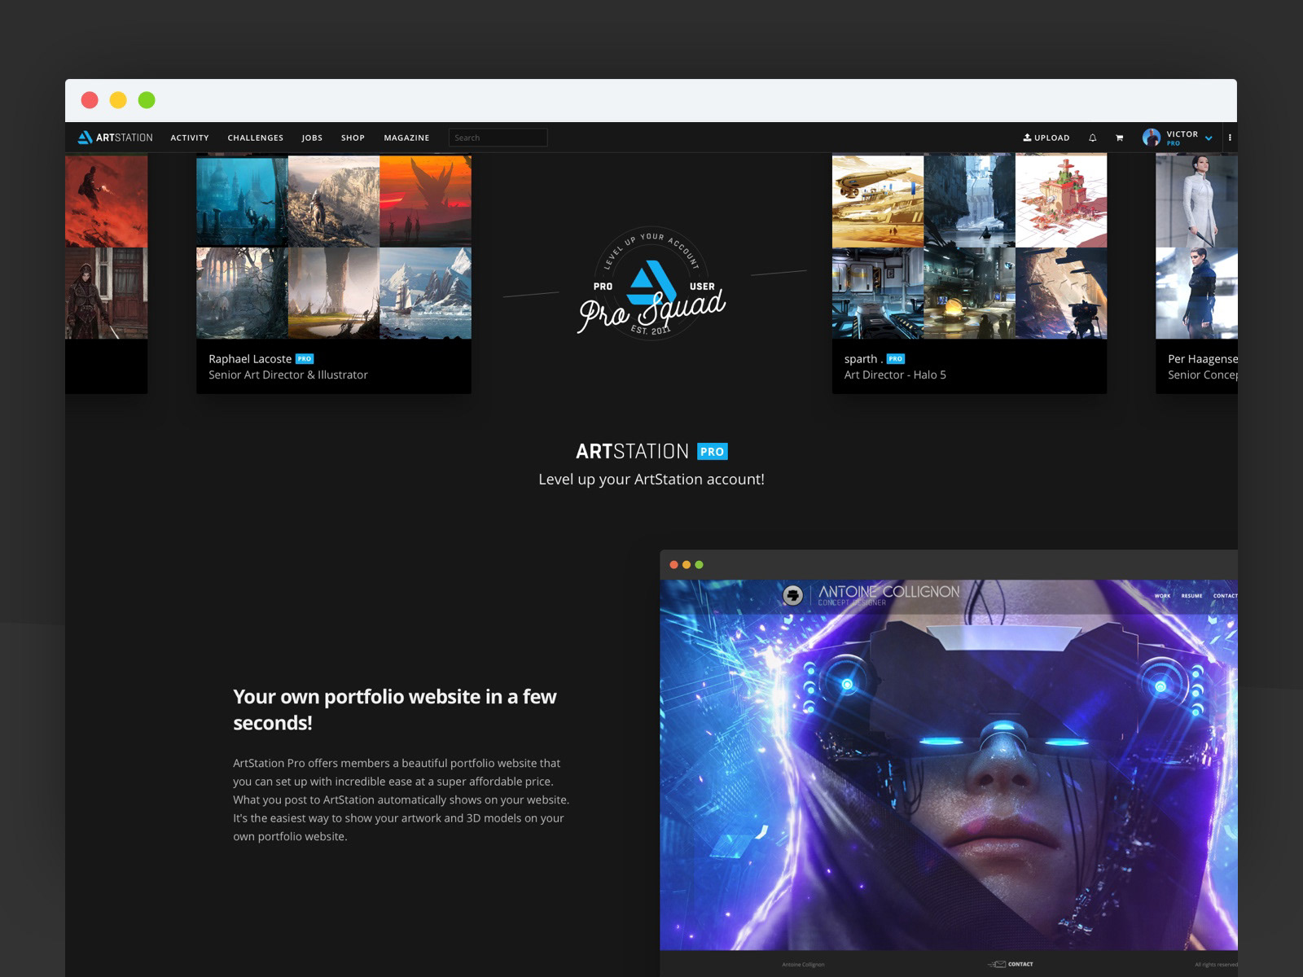Open woman in white coat thumbnail
The width and height of the screenshot is (1303, 977).
pyautogui.click(x=1197, y=201)
